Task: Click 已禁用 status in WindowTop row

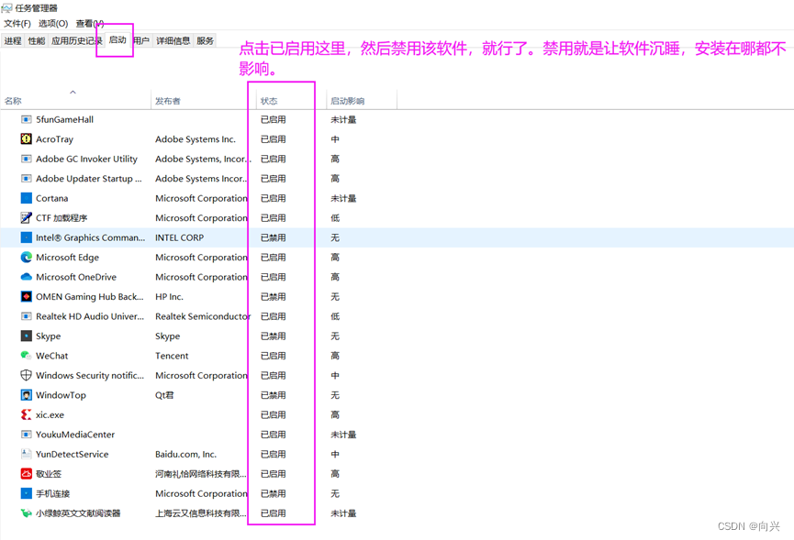Action: pyautogui.click(x=273, y=395)
